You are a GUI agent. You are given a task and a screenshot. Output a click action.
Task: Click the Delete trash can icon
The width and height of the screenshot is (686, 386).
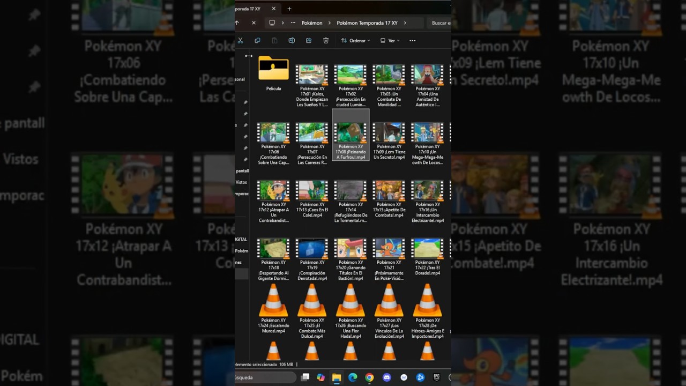pos(326,41)
